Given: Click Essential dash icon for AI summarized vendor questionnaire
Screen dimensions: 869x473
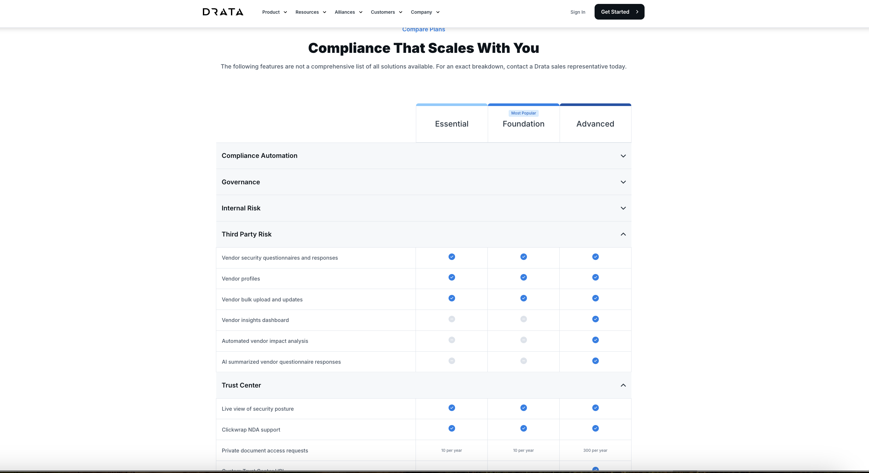Looking at the screenshot, I should 451,361.
